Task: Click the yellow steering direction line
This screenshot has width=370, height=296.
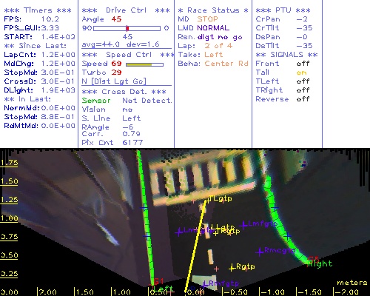Action: coord(195,246)
